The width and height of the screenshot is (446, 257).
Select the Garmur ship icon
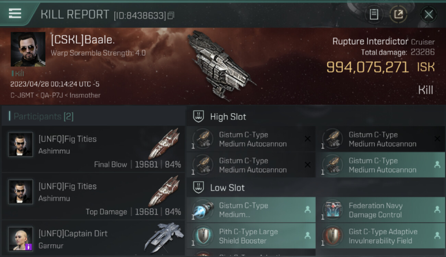pos(164,237)
